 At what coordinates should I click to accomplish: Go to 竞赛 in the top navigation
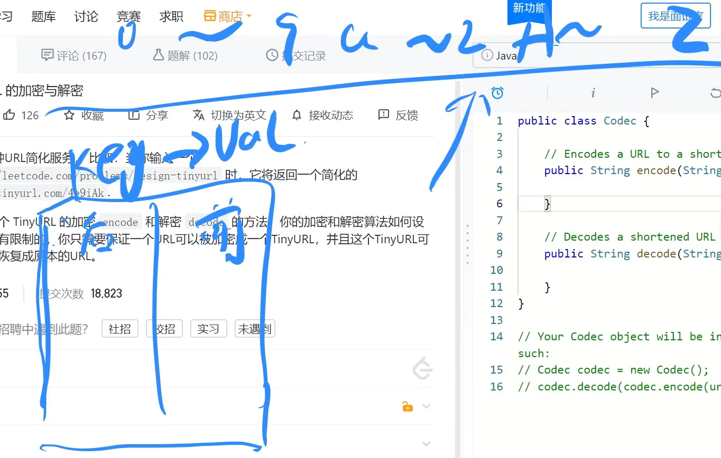[x=128, y=16]
